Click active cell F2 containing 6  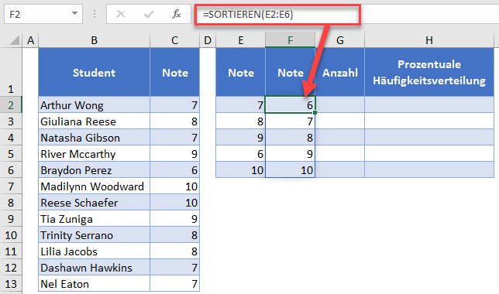point(290,105)
